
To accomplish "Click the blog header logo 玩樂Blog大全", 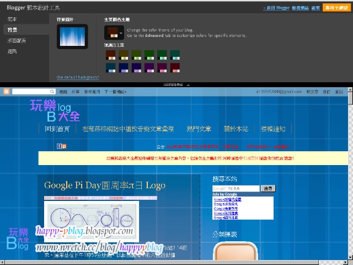I will coord(55,110).
